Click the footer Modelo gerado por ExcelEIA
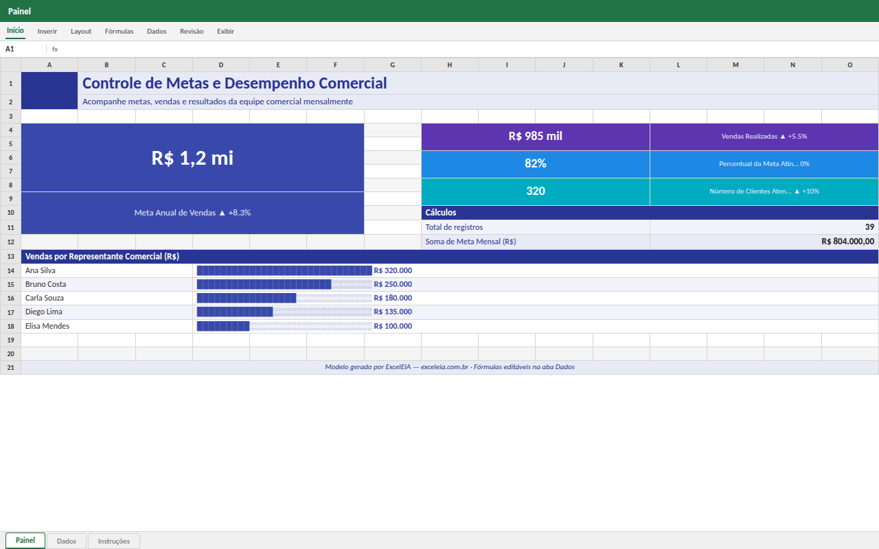Screen dimensions: 879x549 [450, 367]
